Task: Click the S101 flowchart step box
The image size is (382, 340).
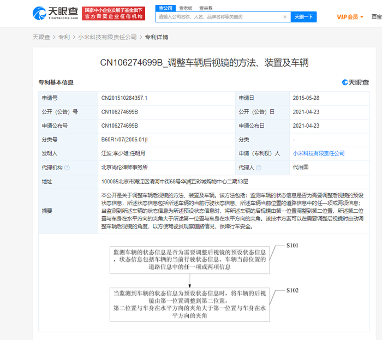Action: (x=189, y=260)
